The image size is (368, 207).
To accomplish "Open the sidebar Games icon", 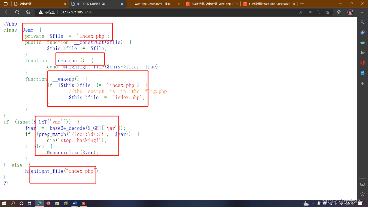I will pyautogui.click(x=362, y=53).
